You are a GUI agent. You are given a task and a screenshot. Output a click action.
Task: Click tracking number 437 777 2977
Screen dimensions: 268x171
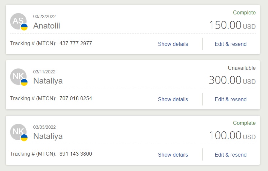click(x=76, y=43)
